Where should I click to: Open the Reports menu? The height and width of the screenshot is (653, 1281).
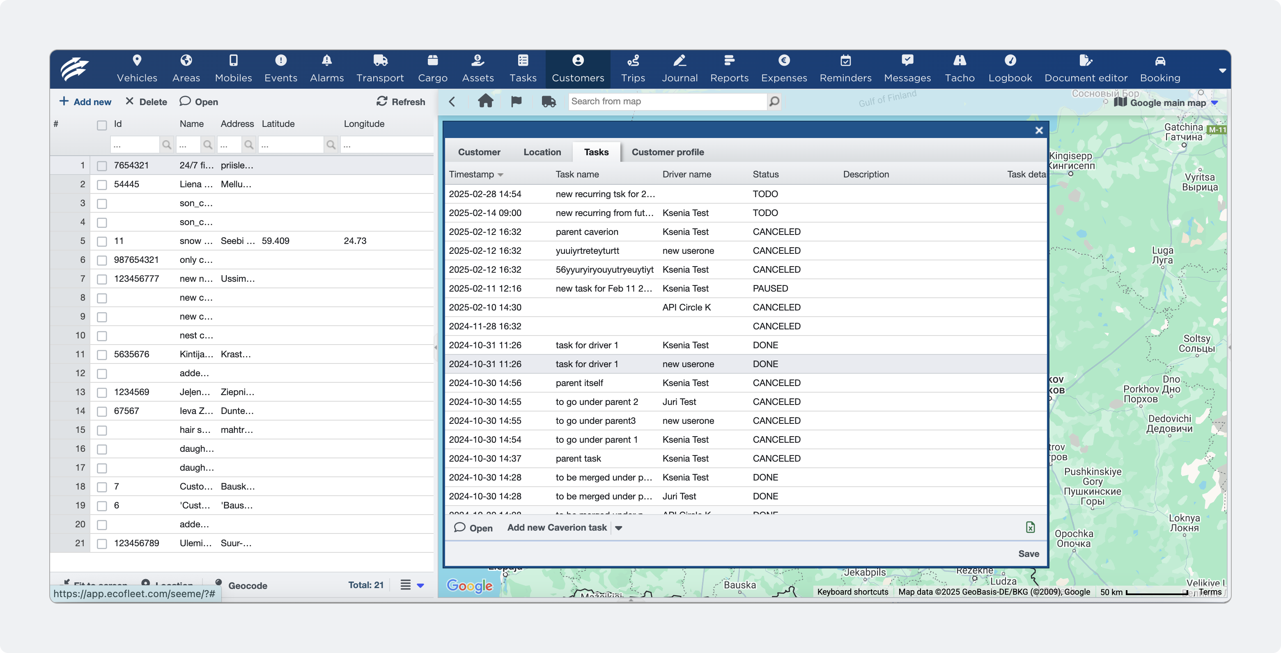click(x=729, y=69)
